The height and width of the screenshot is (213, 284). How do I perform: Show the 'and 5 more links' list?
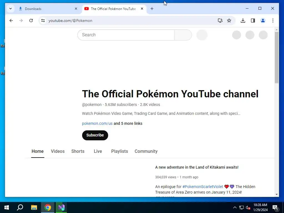[x=128, y=123]
